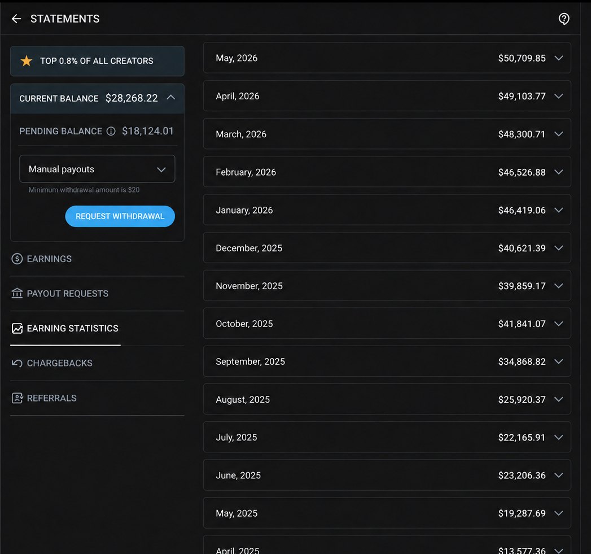Select the July, 2025 month label

(237, 437)
